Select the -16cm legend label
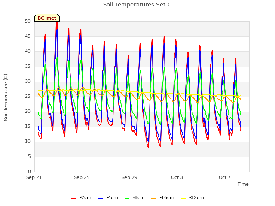Screen dimensions: 275x206 point(167,197)
